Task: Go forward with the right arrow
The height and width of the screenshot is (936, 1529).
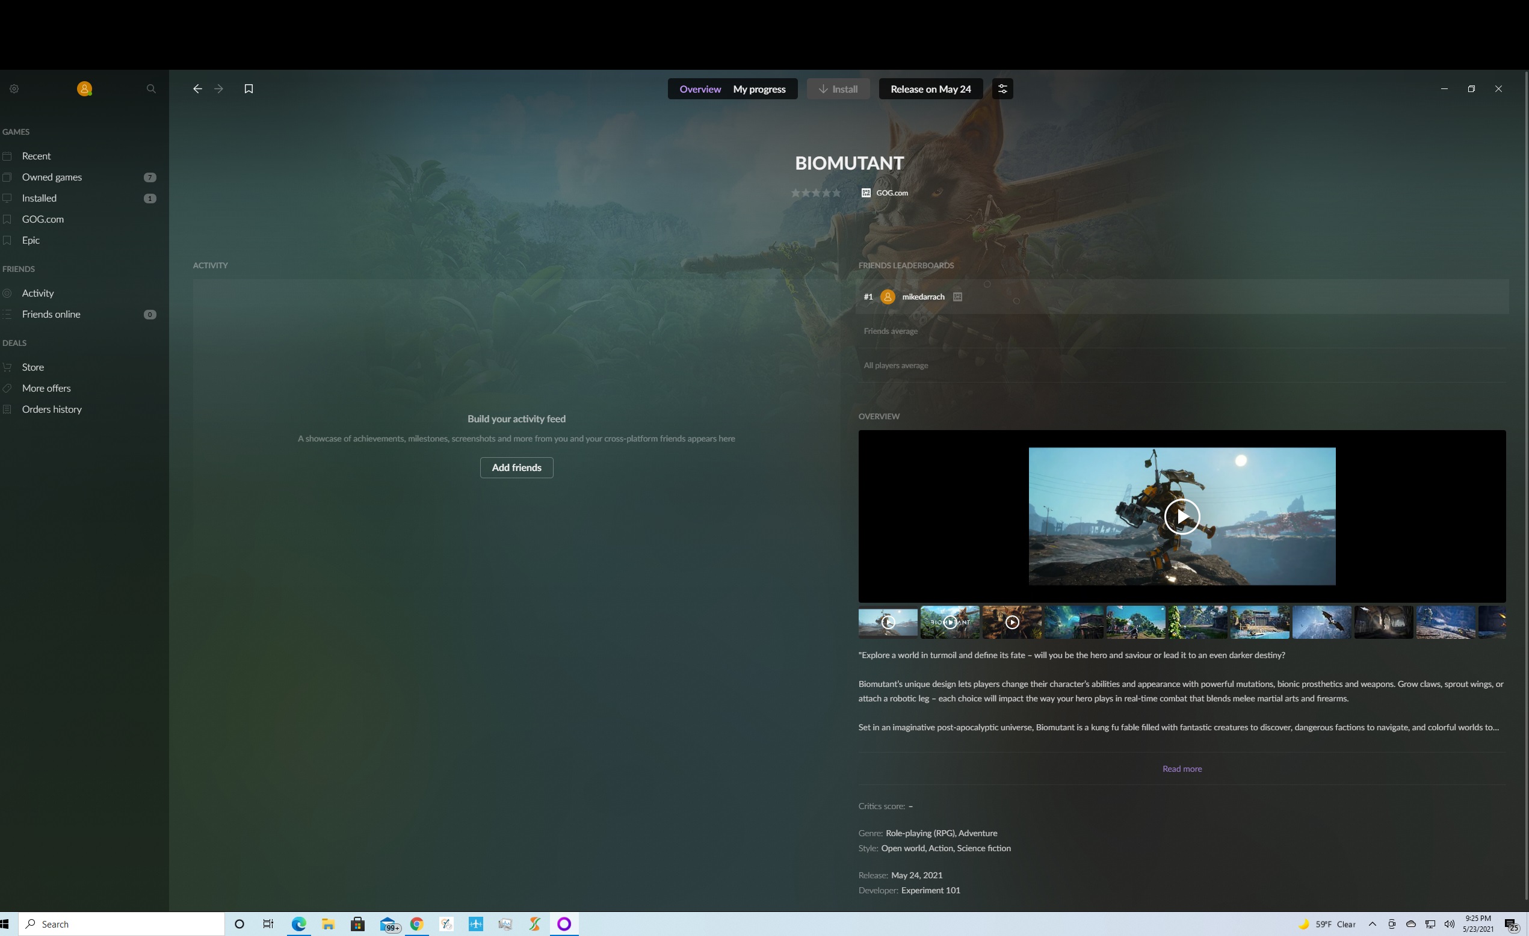Action: [x=218, y=88]
